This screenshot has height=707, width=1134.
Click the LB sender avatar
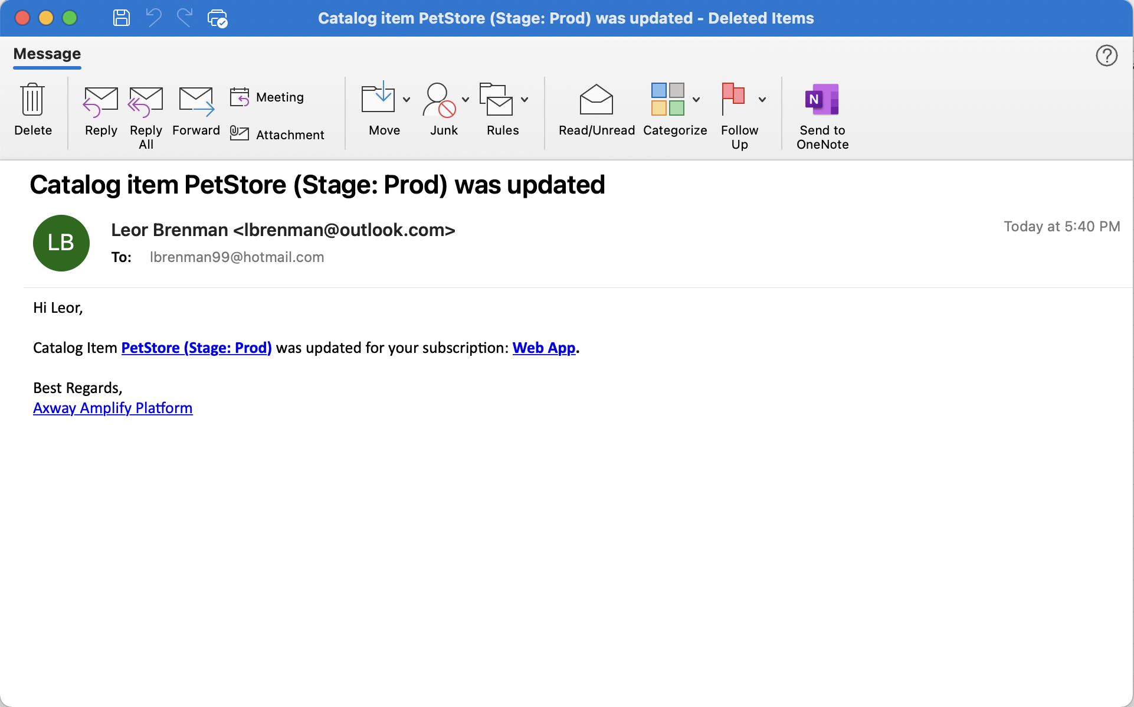pyautogui.click(x=61, y=243)
